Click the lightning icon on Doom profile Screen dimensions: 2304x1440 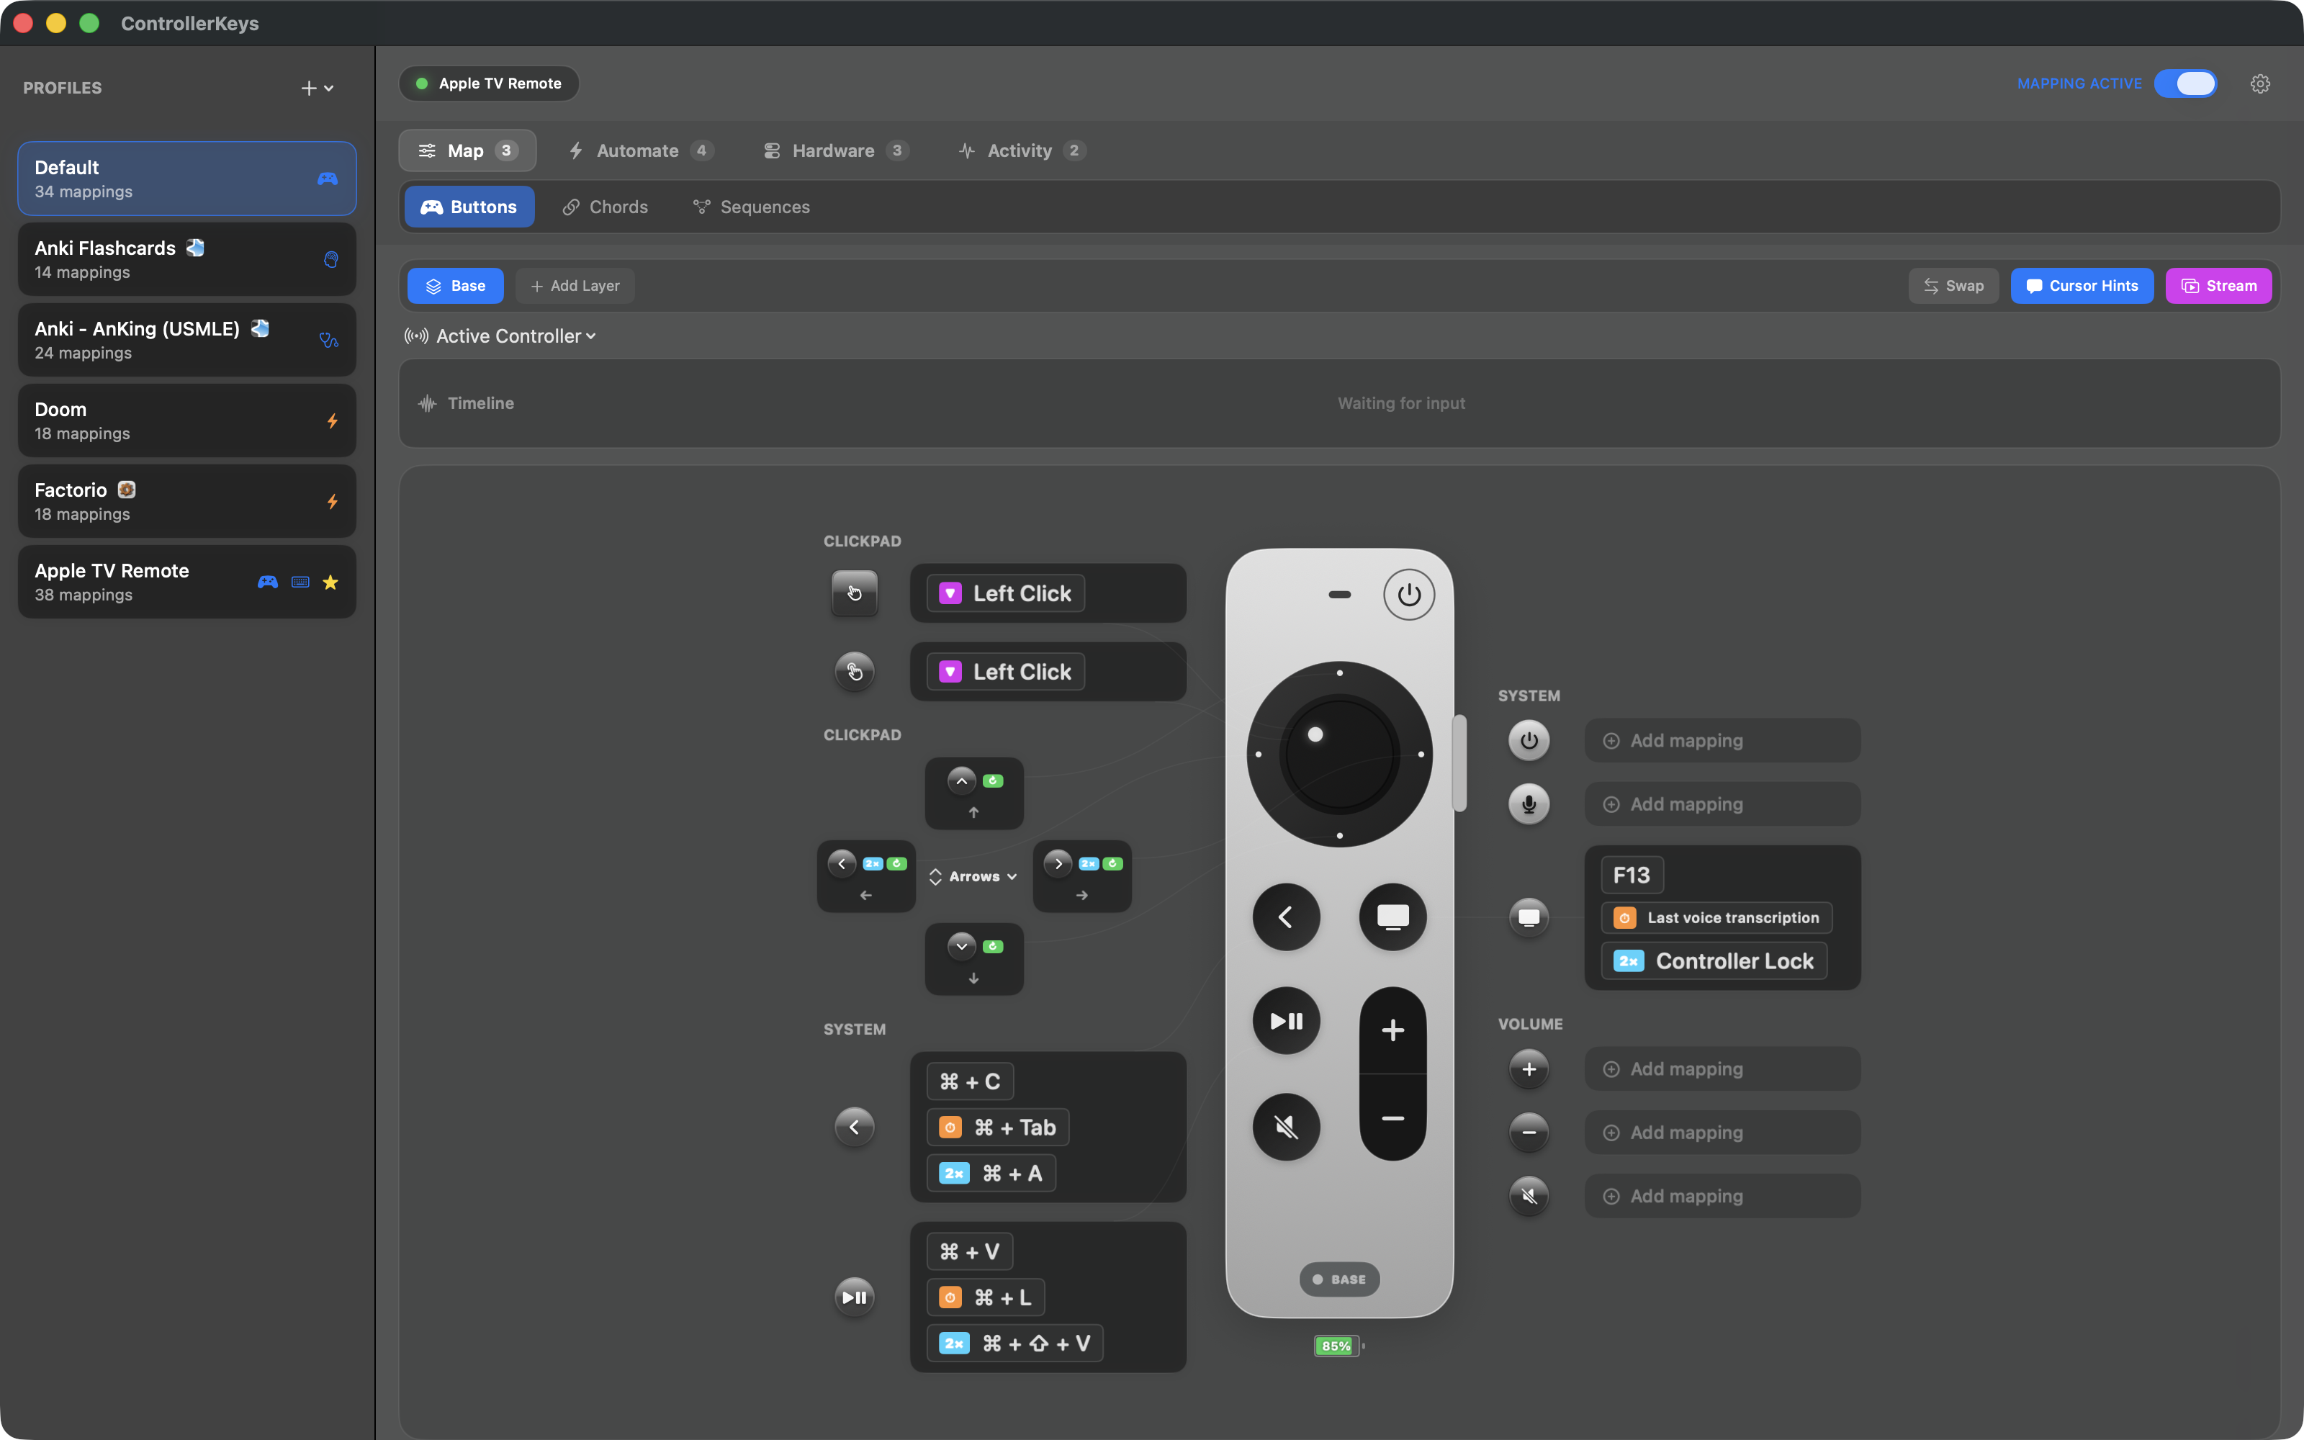click(x=332, y=421)
